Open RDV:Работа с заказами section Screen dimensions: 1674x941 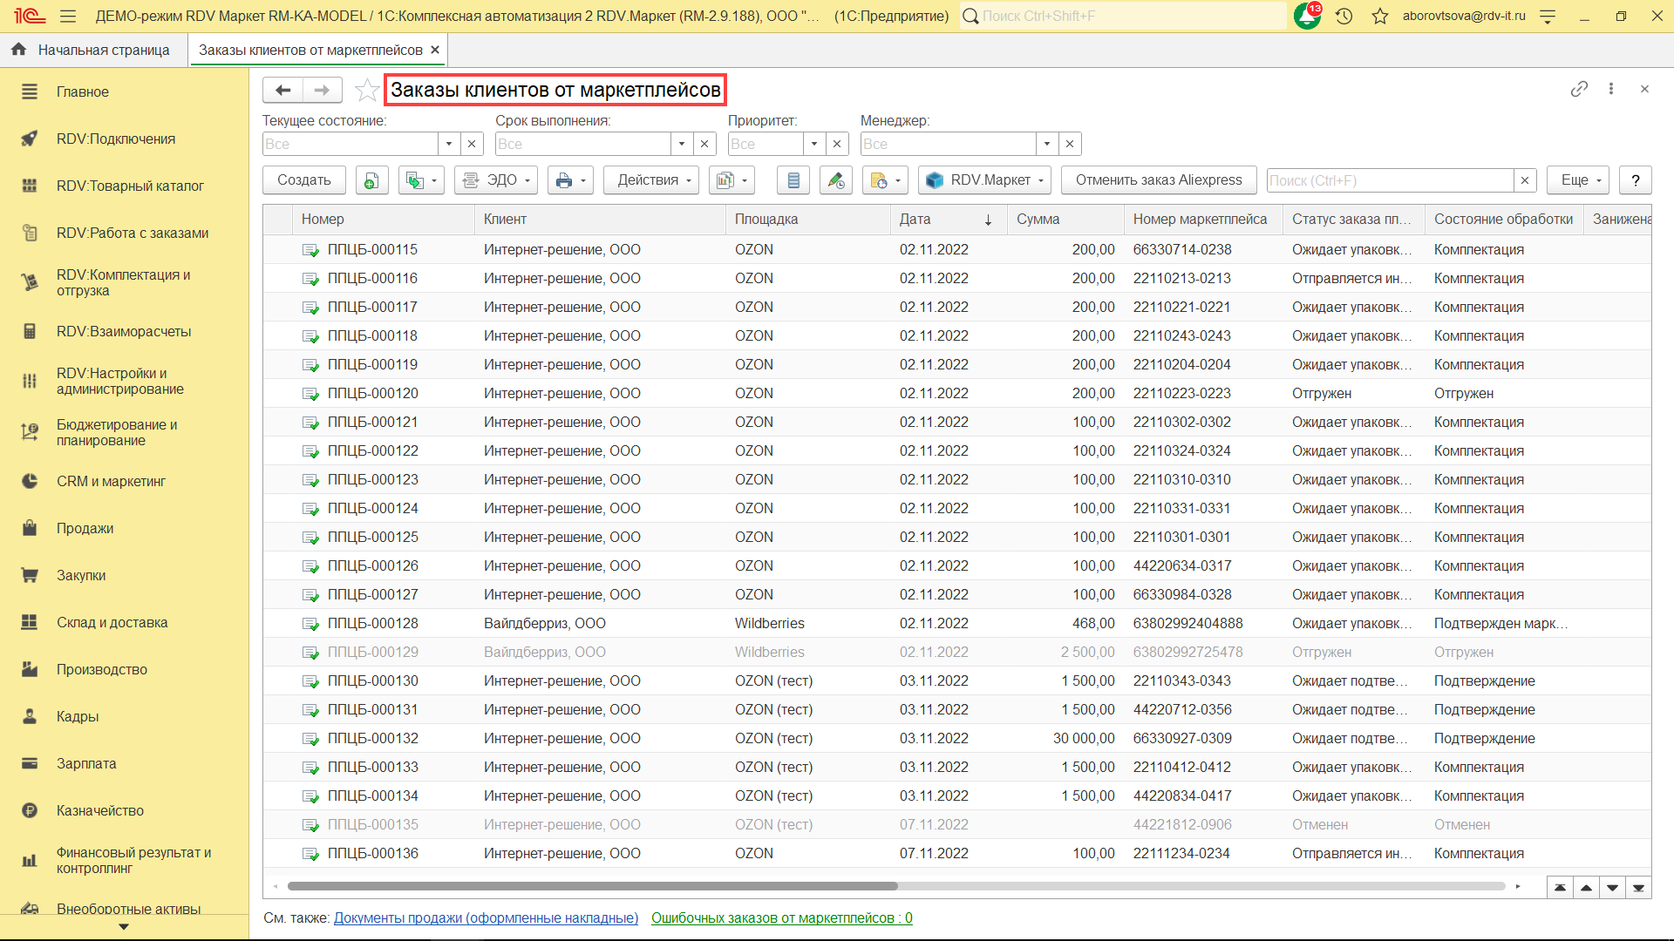click(x=133, y=233)
